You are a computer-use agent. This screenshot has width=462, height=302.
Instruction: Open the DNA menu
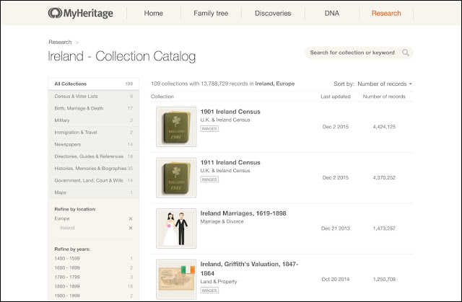pyautogui.click(x=332, y=13)
